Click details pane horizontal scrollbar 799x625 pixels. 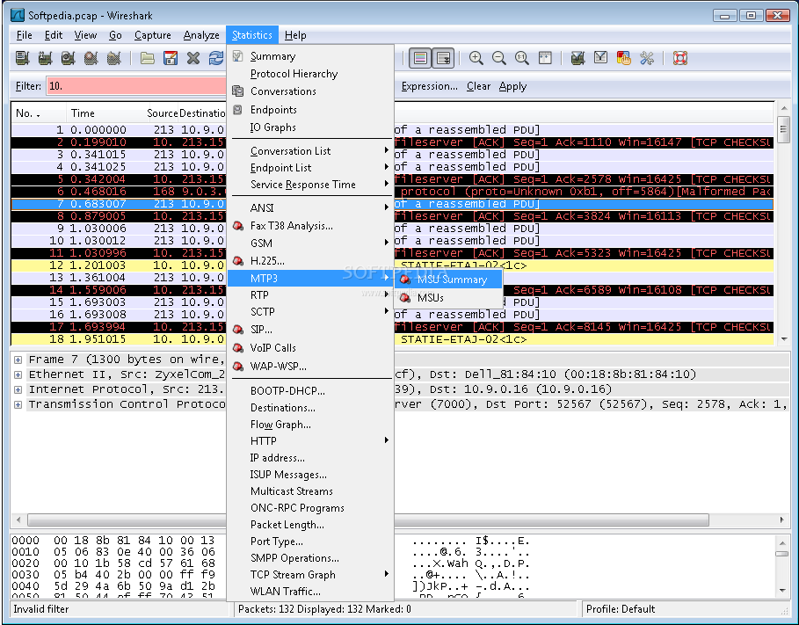[368, 520]
